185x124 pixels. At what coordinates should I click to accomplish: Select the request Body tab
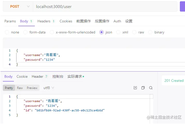(26, 21)
